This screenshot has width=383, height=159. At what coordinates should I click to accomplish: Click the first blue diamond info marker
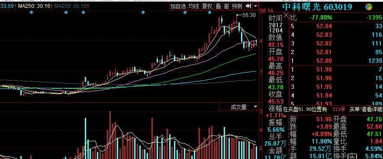point(31,12)
